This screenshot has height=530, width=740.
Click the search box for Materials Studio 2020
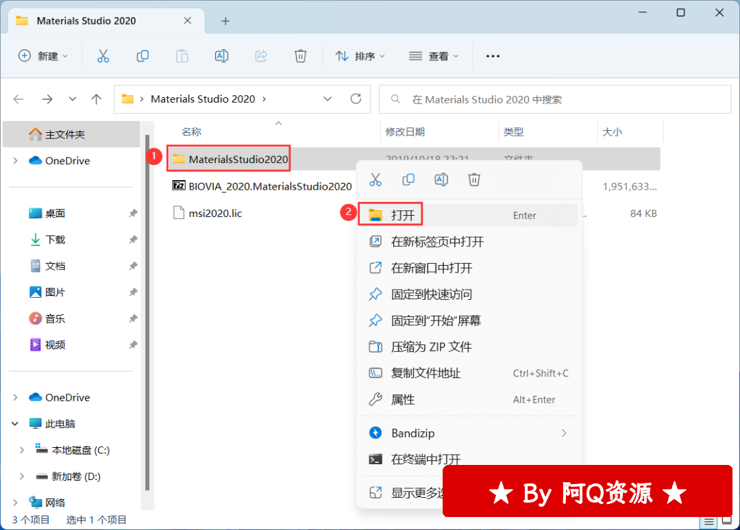(521, 99)
